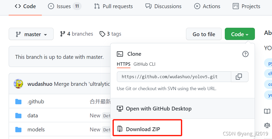Click the 'Use Git or checkout with SVN' hint
This screenshot has height=139, width=272.
pyautogui.click(x=167, y=89)
